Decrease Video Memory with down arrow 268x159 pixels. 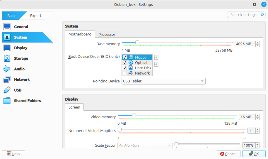[257, 118]
